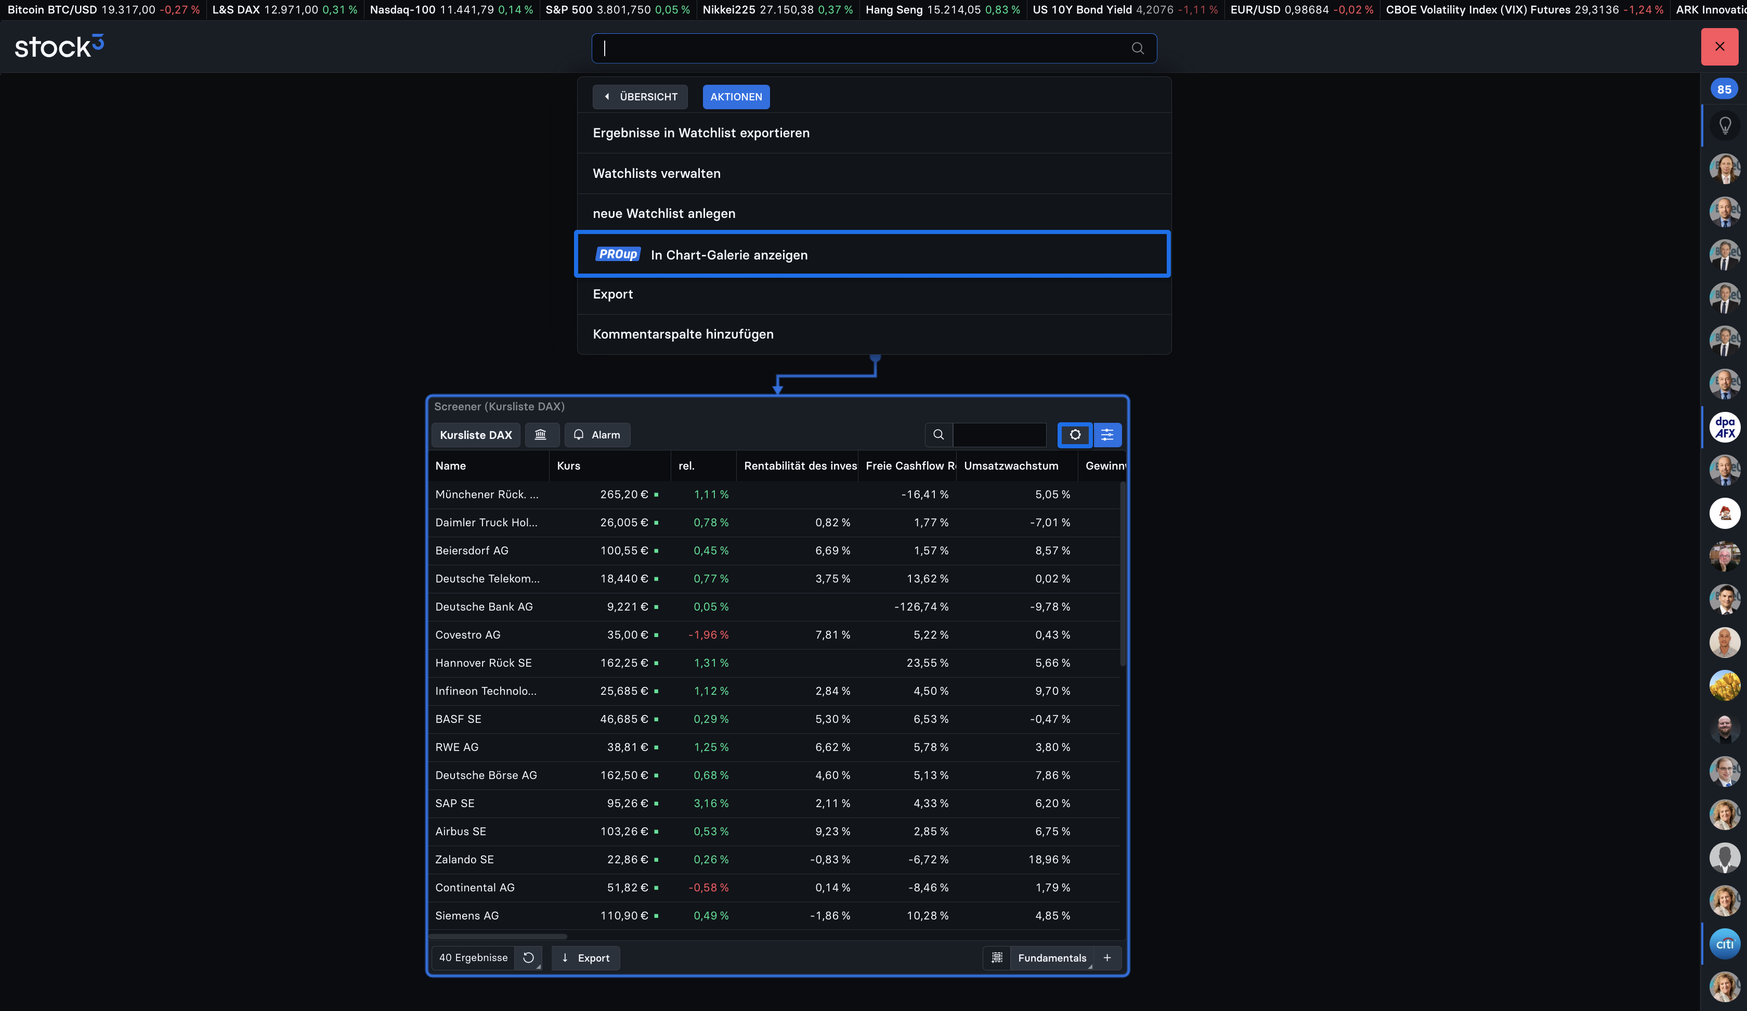
Task: Click the horizontal scrollbar under the table
Action: tap(498, 936)
